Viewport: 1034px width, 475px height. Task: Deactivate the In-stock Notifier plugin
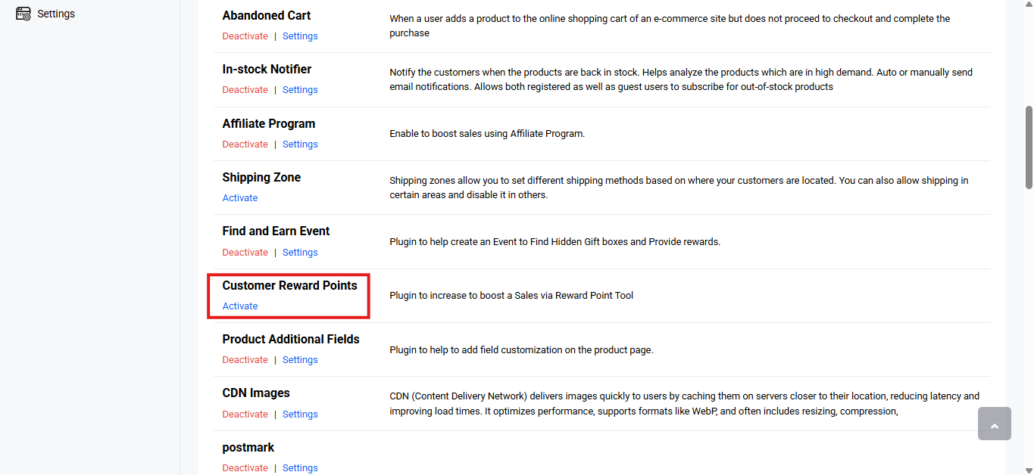(245, 90)
